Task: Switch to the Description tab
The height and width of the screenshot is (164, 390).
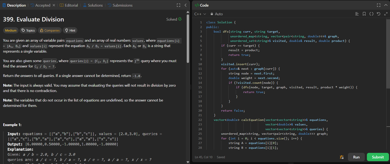Action: click(x=14, y=5)
